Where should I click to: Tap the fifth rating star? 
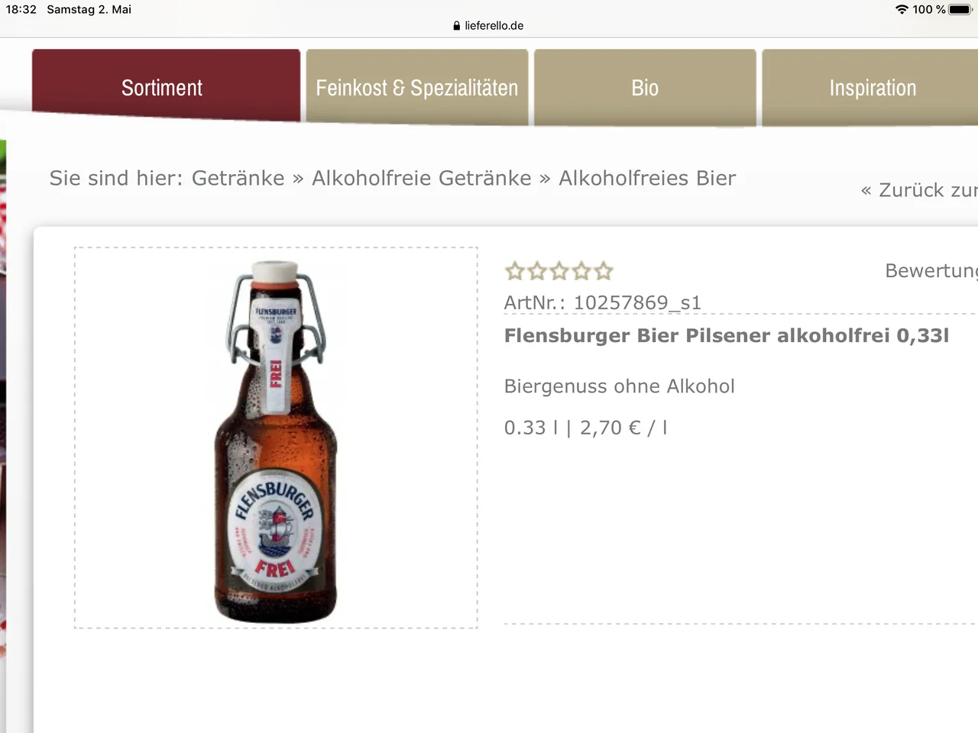pyautogui.click(x=604, y=271)
